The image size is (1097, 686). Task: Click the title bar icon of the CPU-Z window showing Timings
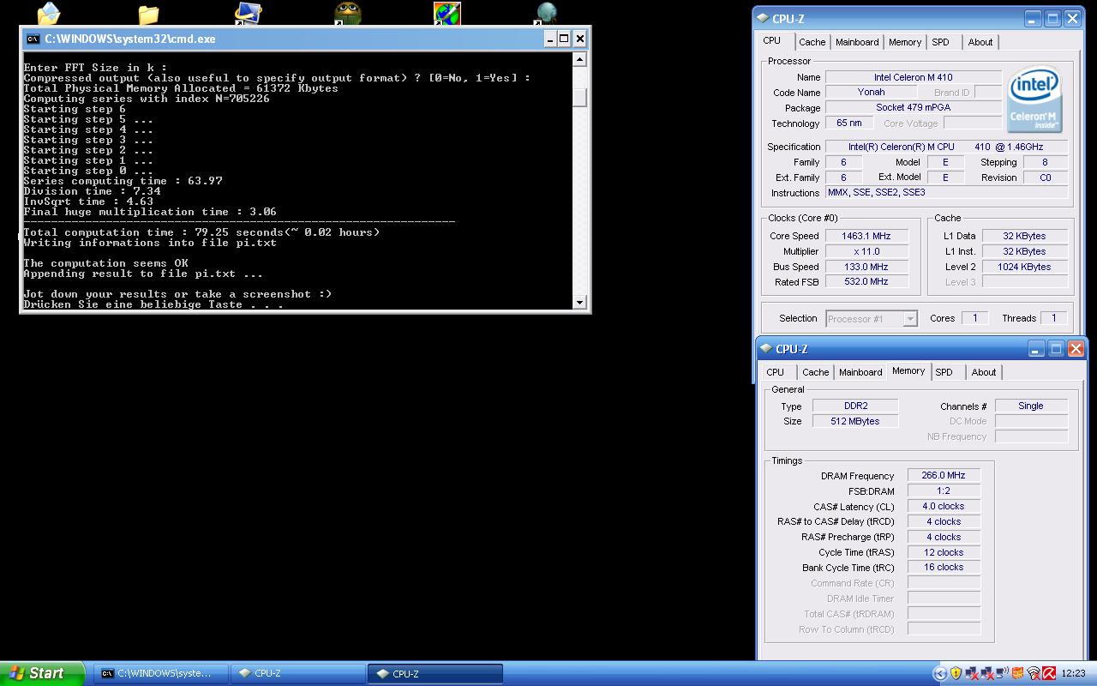[765, 349]
